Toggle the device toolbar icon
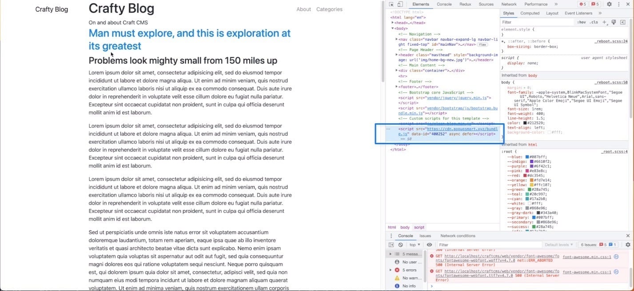This screenshot has height=291, width=634. 399,4
